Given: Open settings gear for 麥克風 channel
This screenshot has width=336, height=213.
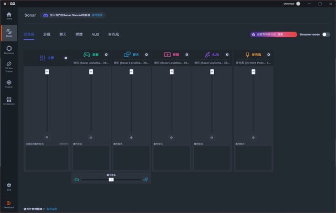Looking at the screenshot, I should [x=268, y=55].
